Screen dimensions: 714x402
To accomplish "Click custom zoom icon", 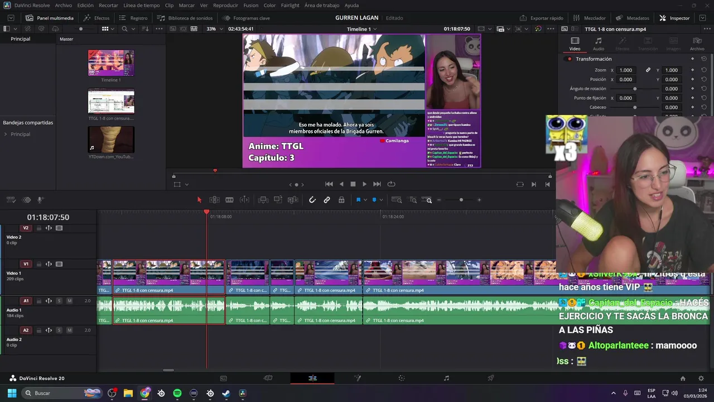I will pos(427,200).
